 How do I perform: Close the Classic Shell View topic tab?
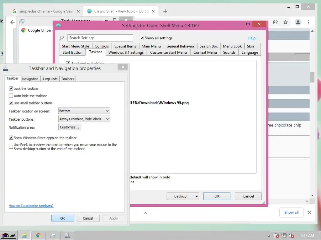click(153, 11)
